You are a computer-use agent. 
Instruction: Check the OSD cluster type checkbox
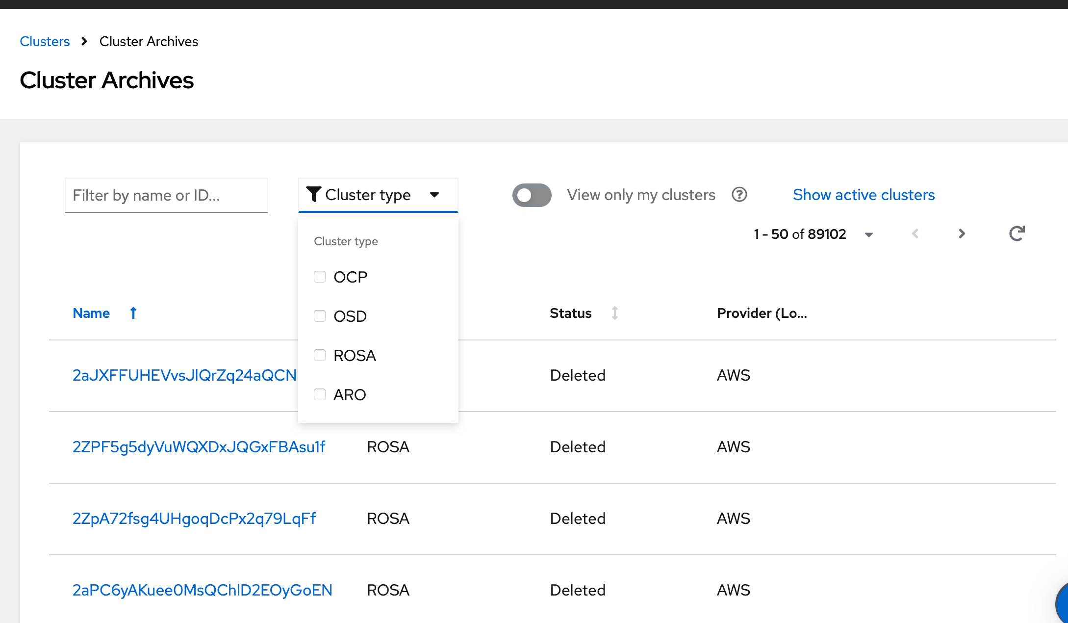click(320, 316)
